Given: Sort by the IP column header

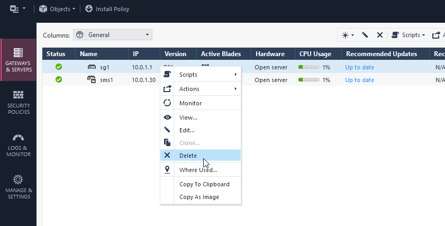Looking at the screenshot, I should pos(144,54).
